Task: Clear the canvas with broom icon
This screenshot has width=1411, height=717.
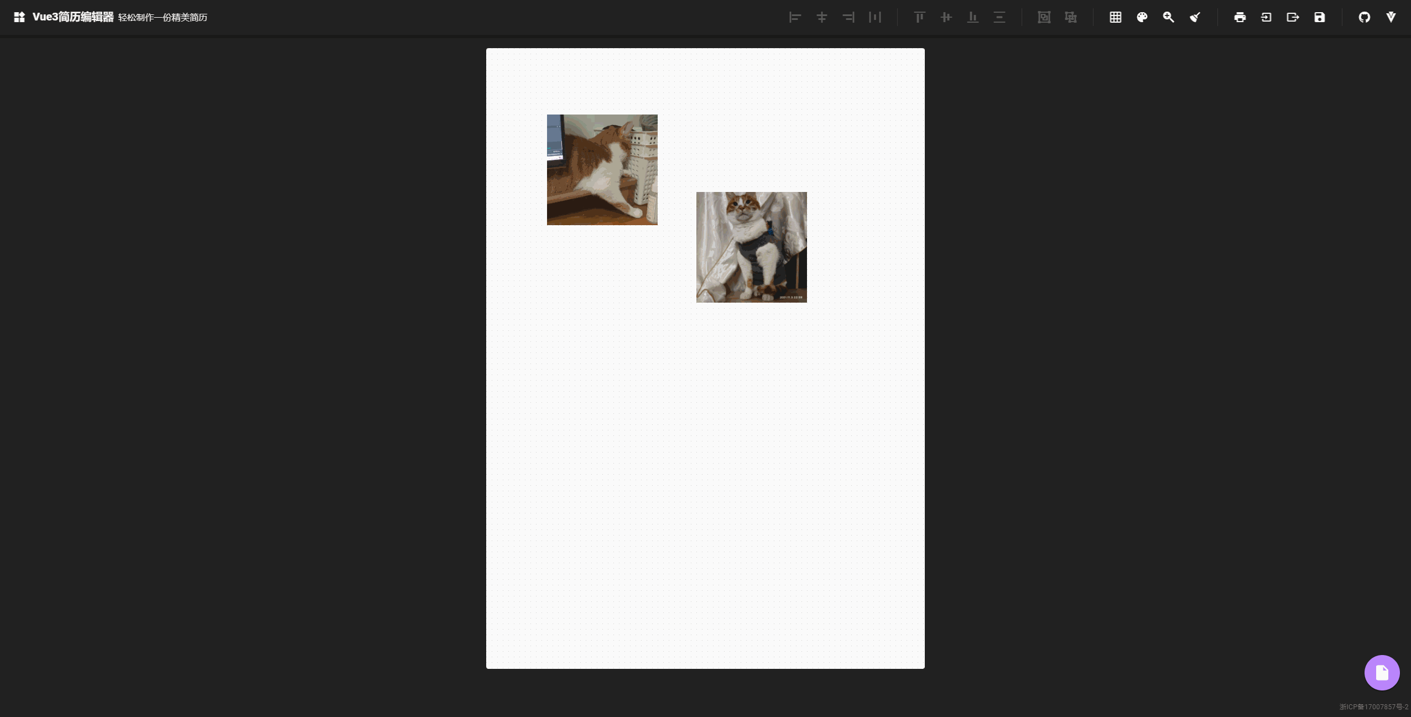Action: pyautogui.click(x=1195, y=17)
